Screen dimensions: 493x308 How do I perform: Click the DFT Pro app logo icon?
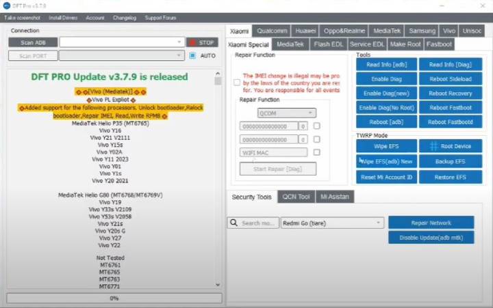click(7, 6)
